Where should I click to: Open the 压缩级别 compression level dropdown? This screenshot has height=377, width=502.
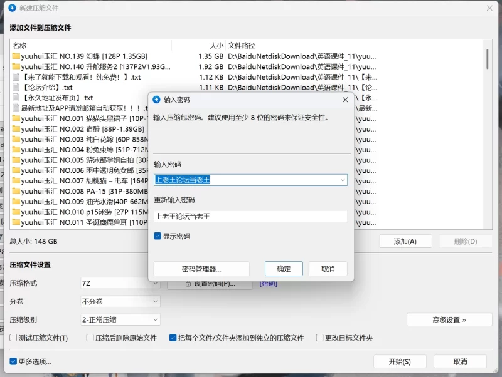(x=120, y=319)
